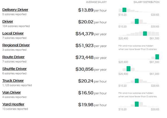Click green bar in Truck Driver distribution
Screen dimensions: 167x118
(x=137, y=81)
